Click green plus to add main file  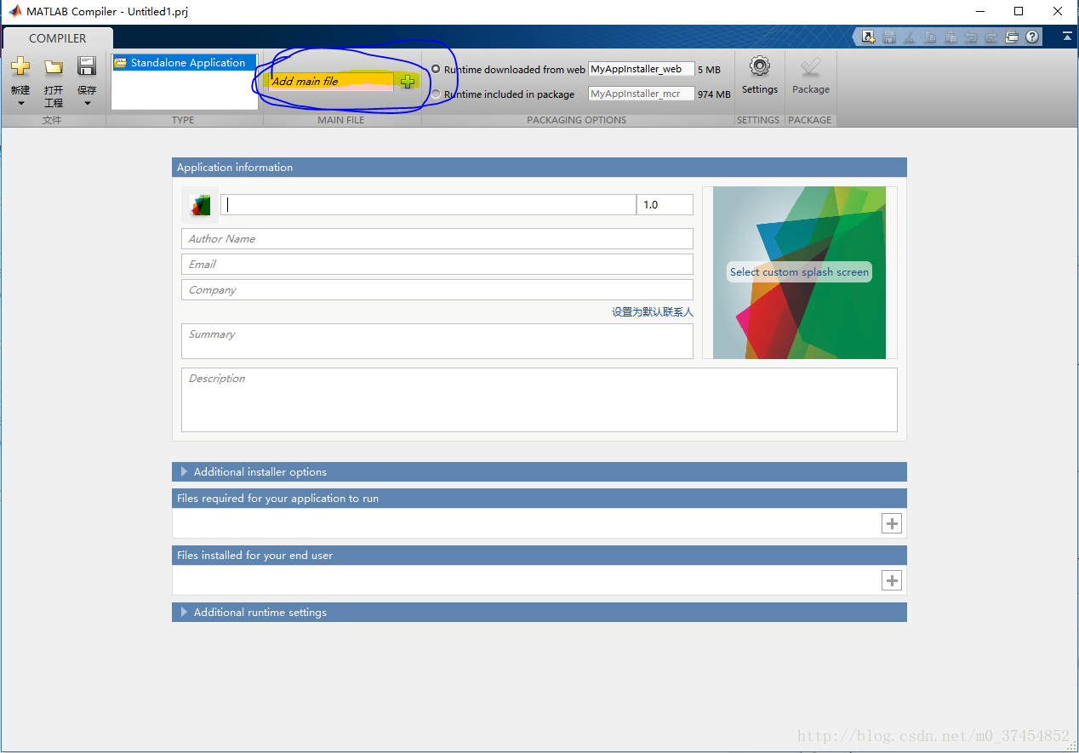coord(408,82)
